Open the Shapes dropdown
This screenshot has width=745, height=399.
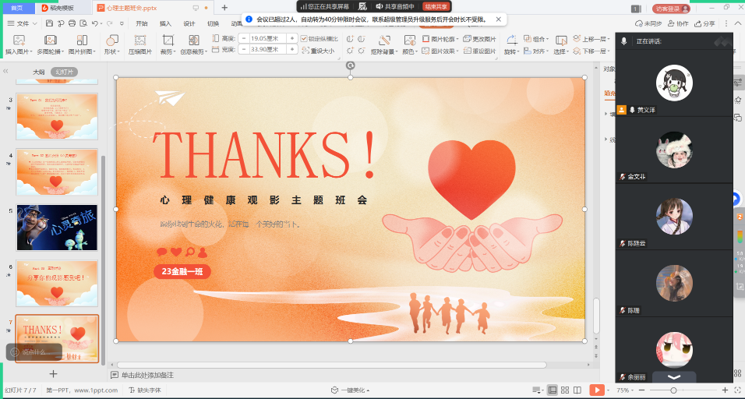coord(111,45)
